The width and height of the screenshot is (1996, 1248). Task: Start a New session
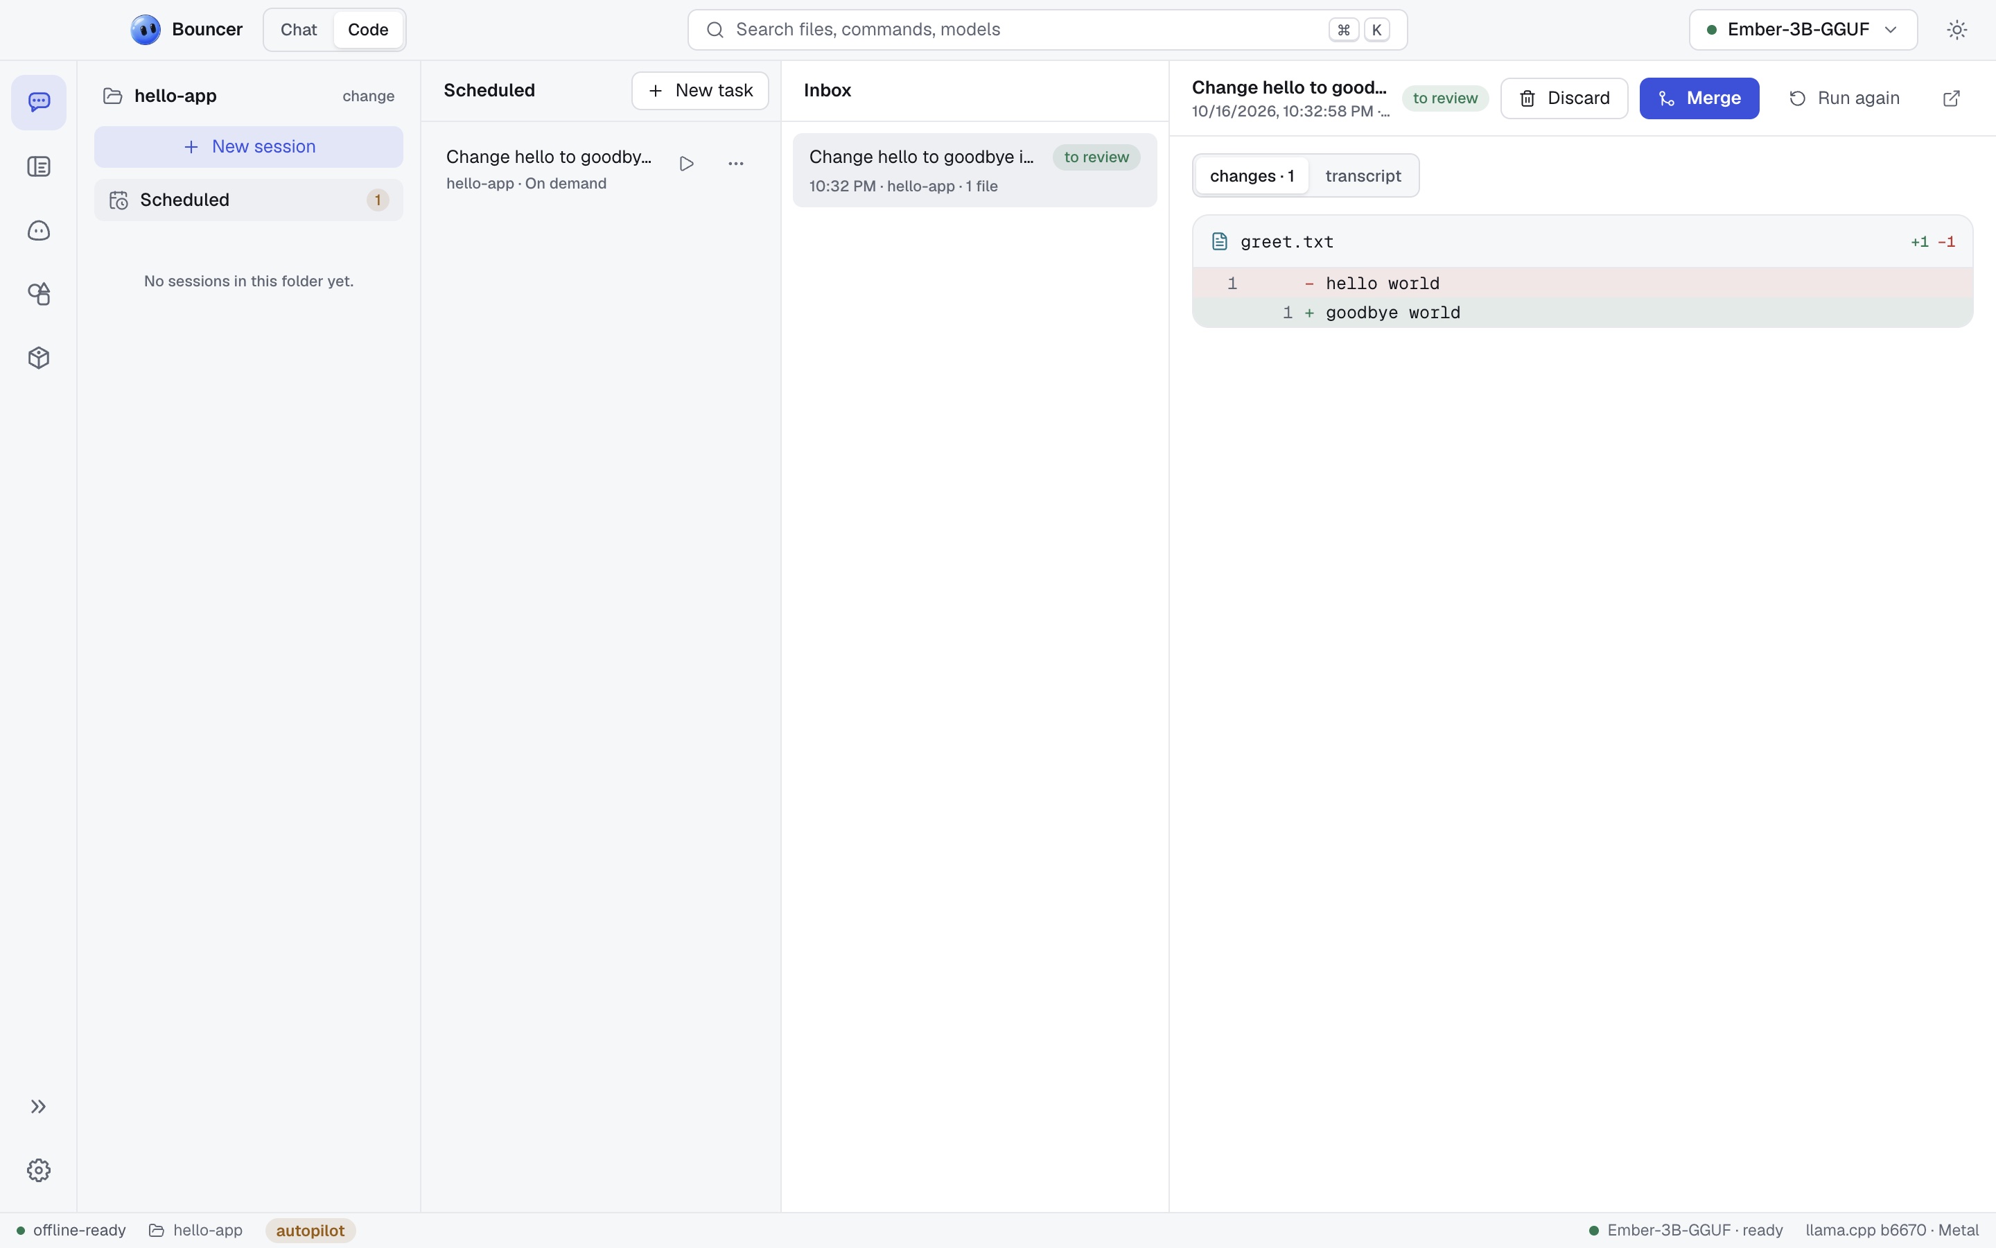tap(248, 147)
